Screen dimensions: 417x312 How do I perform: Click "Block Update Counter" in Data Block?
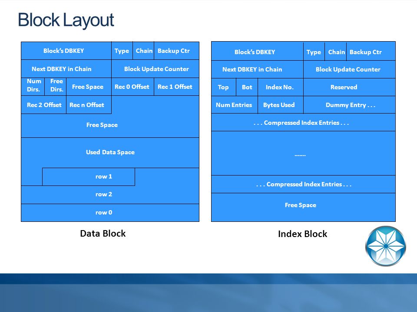pyautogui.click(x=156, y=69)
